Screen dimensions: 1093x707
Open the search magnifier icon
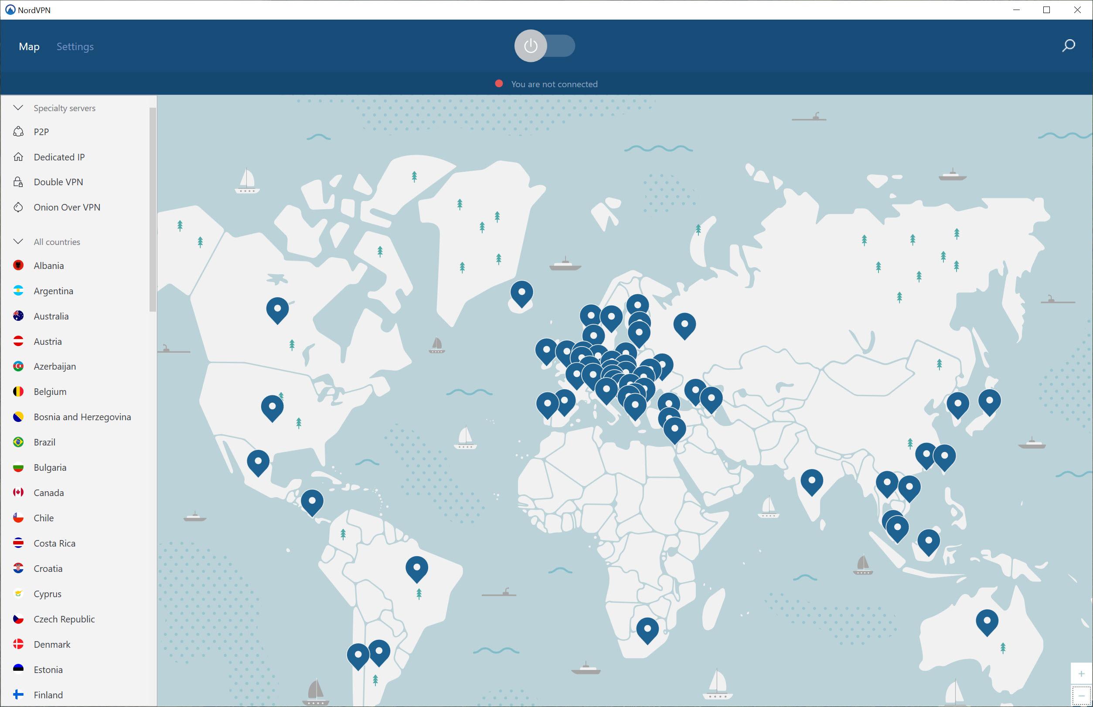pyautogui.click(x=1068, y=46)
